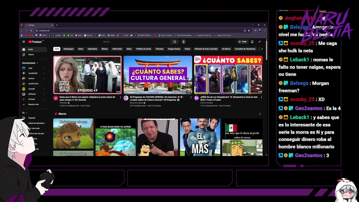Open the Cultura General quiz thumbnail
This screenshot has height=202, width=359.
(158, 75)
